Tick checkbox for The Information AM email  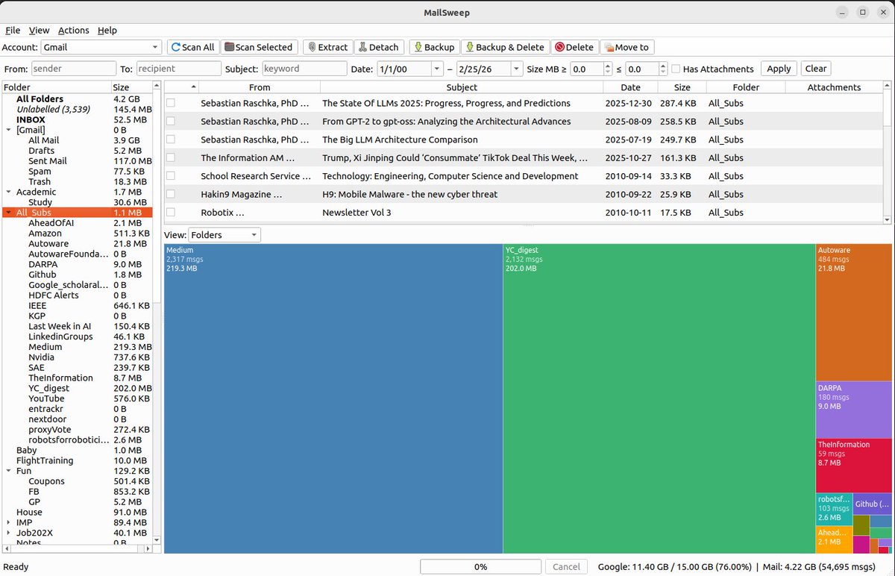pyautogui.click(x=171, y=157)
